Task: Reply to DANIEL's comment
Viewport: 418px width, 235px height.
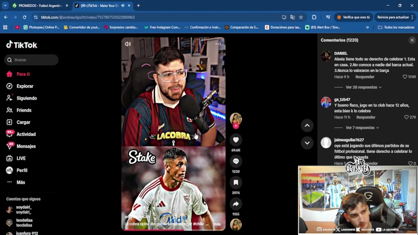Action: click(x=365, y=77)
